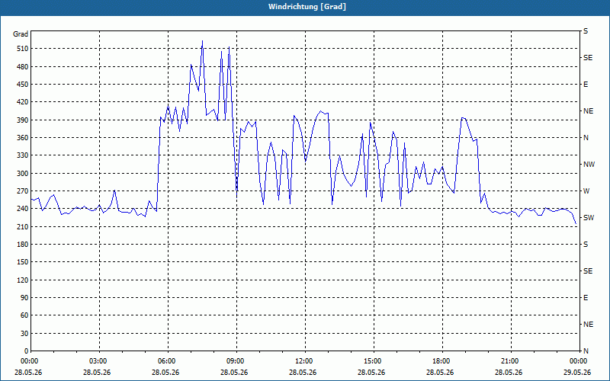
Task: Click the E compass label level with 450
Action: (x=586, y=85)
